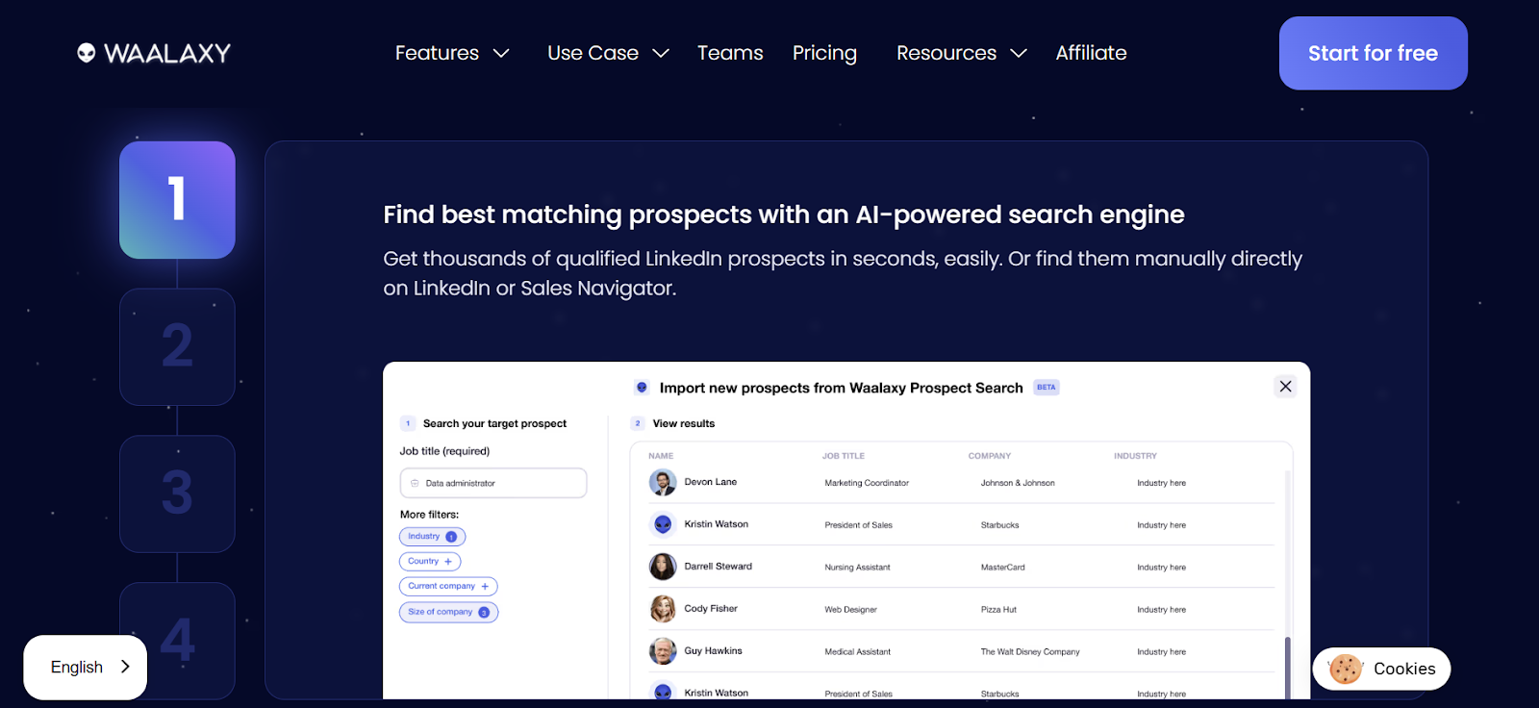1539x708 pixels.
Task: Select the Darrell Steward name
Action: coord(718,567)
